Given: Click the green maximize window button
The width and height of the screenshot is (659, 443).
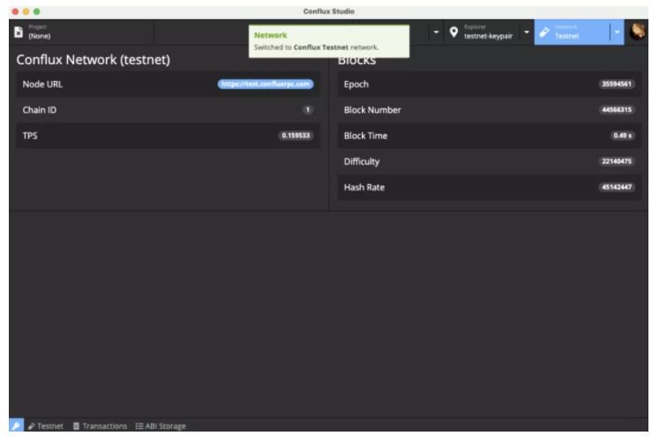Looking at the screenshot, I should (37, 11).
